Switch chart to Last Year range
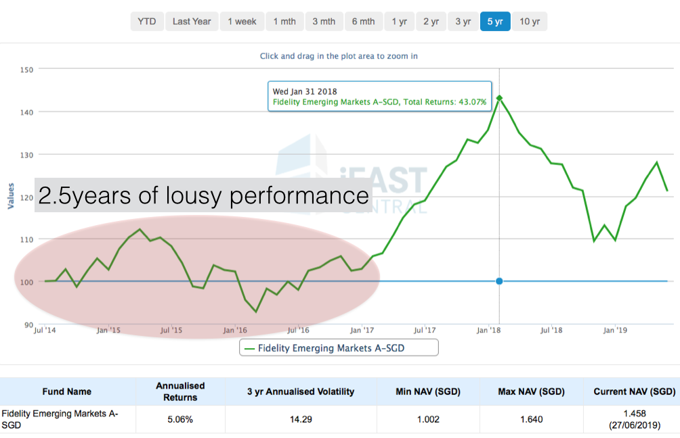 192,22
